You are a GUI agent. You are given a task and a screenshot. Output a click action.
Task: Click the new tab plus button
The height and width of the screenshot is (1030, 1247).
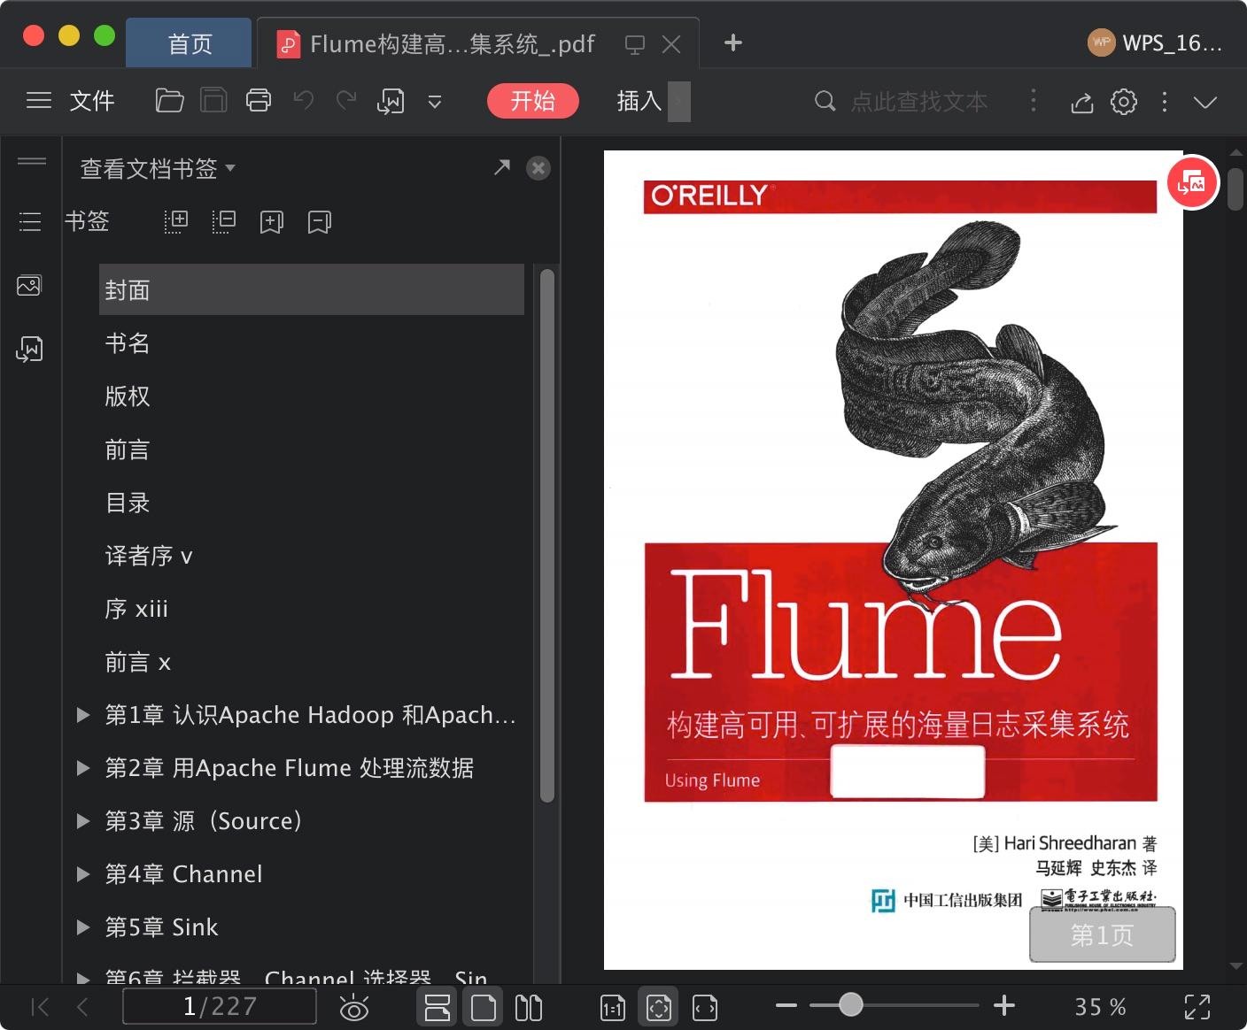tap(733, 42)
